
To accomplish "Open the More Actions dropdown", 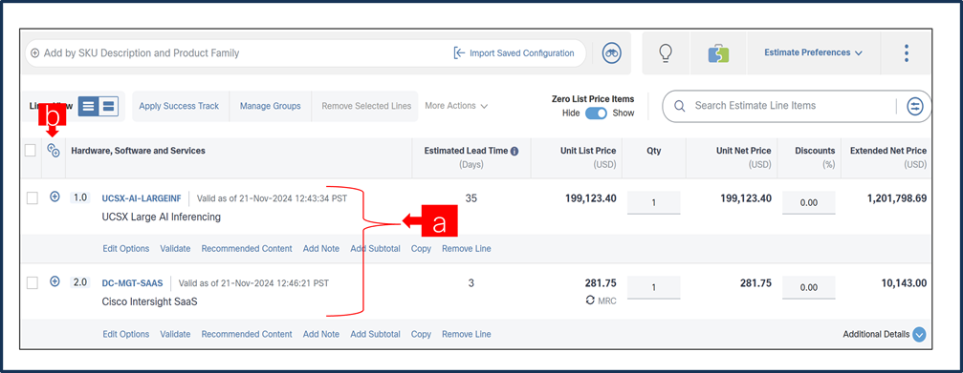I will pyautogui.click(x=456, y=106).
